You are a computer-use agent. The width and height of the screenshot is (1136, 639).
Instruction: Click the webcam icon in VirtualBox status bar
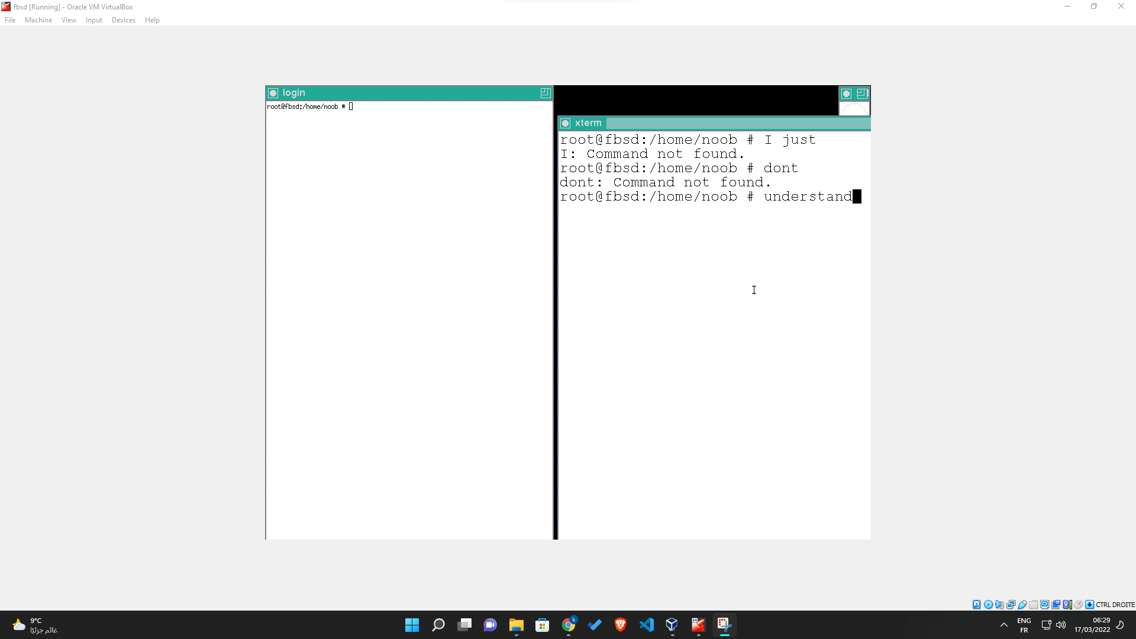(x=1056, y=605)
